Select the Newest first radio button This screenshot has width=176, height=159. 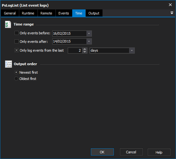click(16, 72)
